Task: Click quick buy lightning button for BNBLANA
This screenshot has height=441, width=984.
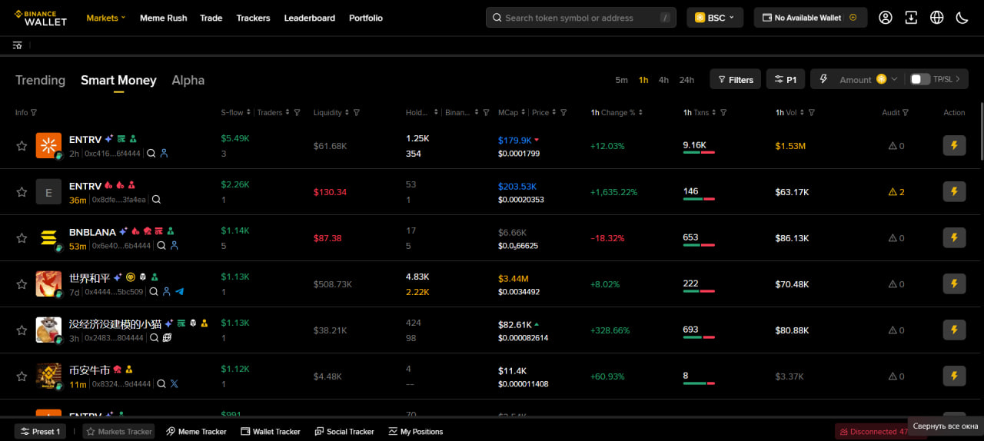Action: point(954,237)
